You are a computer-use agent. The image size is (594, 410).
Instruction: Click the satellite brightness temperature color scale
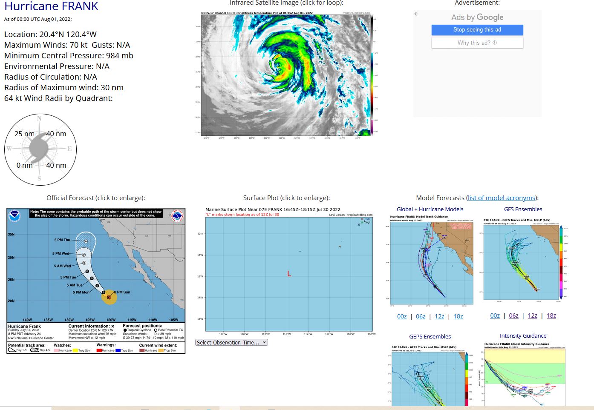pyautogui.click(x=372, y=75)
